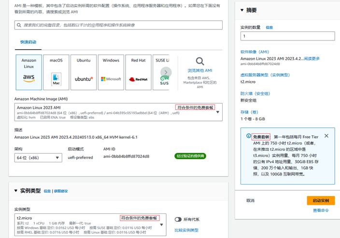340x238 pixels.
Task: Click the 符合条件的免费套餐 label in the AMI box
Action: [x=195, y=107]
